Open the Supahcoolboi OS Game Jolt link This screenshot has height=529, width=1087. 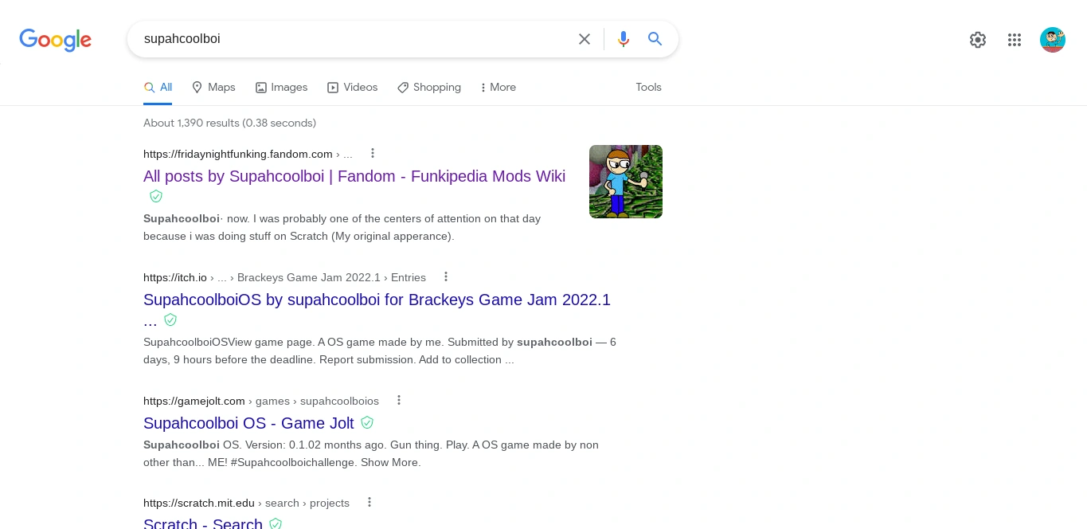coord(248,423)
